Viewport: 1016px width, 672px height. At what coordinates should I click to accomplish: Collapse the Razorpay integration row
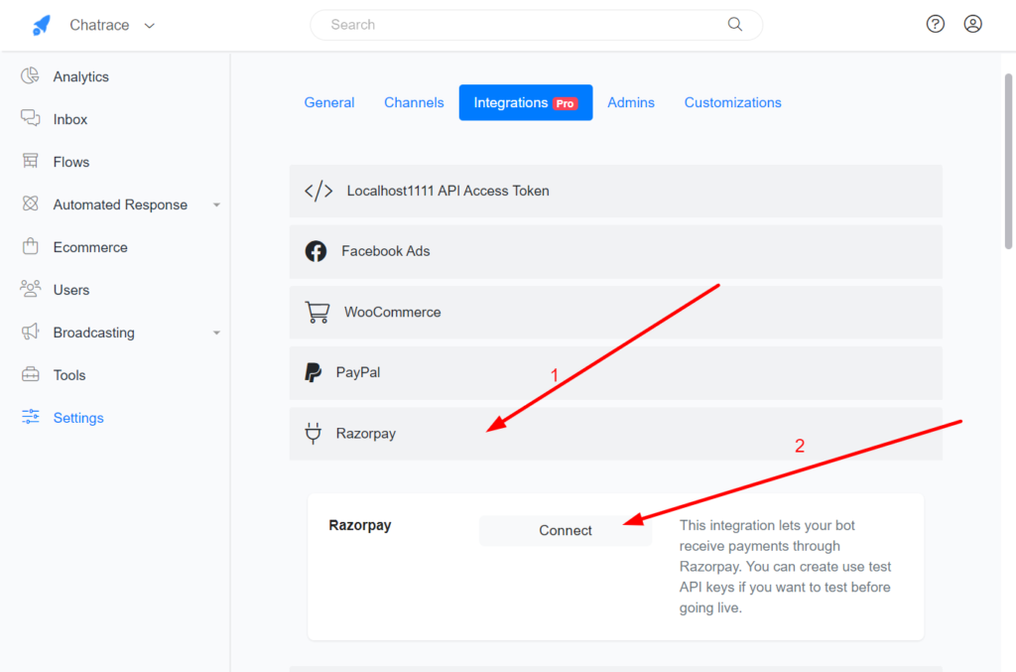point(615,434)
